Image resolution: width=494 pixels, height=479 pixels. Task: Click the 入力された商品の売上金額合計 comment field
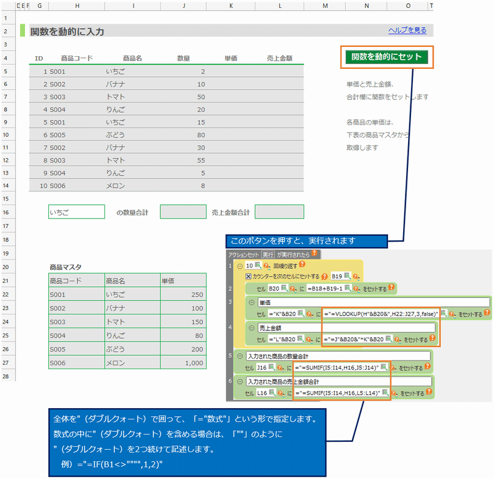point(337,382)
